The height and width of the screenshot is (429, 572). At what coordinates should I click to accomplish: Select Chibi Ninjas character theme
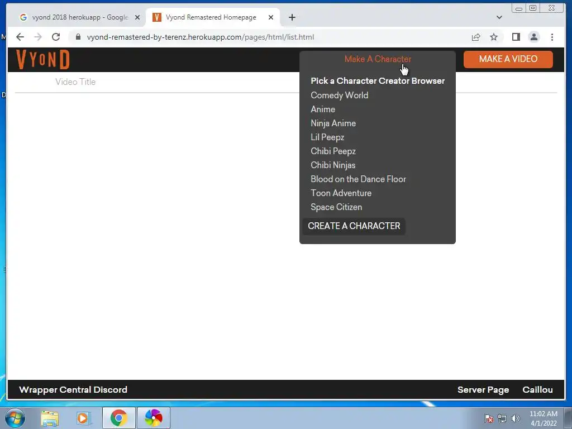pos(333,165)
